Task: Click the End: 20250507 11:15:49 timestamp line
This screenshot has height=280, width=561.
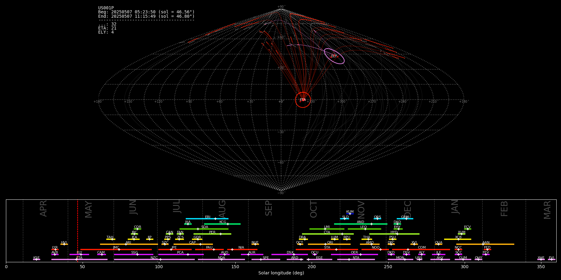Action: [x=146, y=16]
